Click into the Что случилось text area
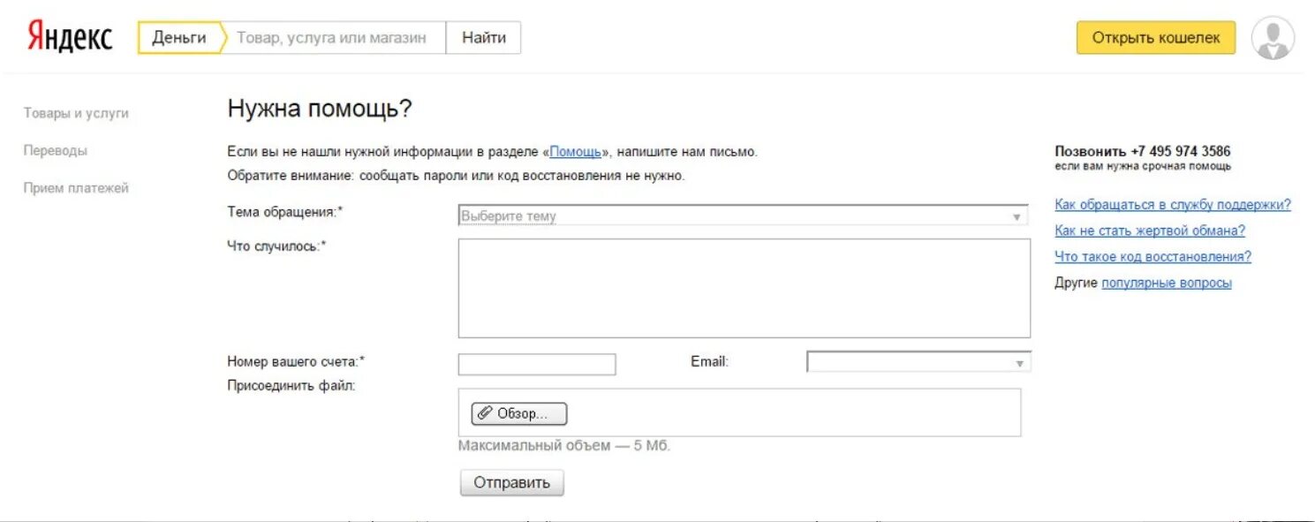Image resolution: width=1315 pixels, height=522 pixels. point(744,288)
